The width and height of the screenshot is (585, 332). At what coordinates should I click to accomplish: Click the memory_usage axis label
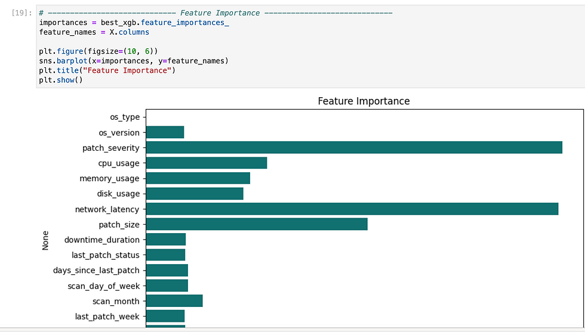click(x=109, y=178)
